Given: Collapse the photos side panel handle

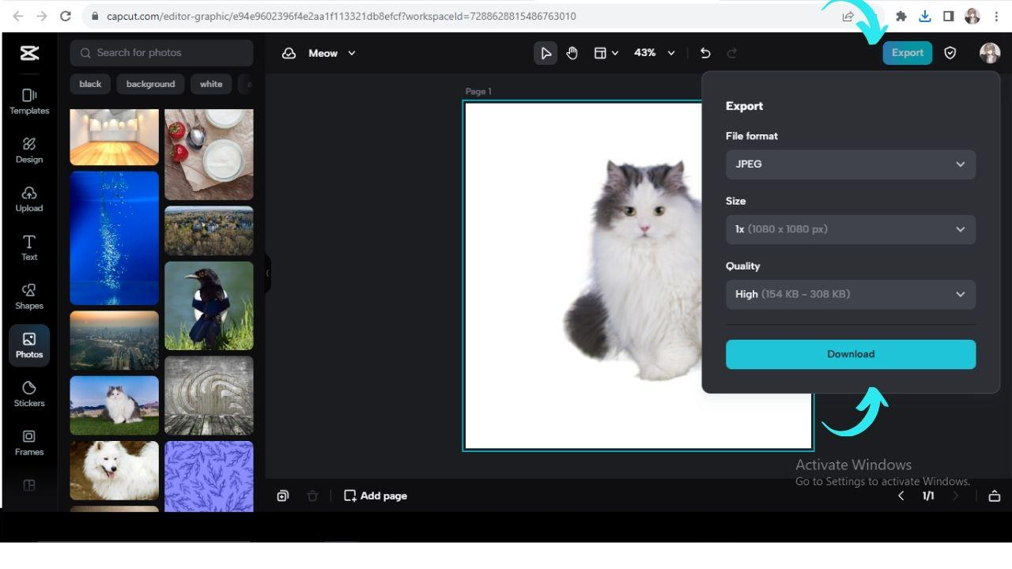Looking at the screenshot, I should click(x=267, y=273).
